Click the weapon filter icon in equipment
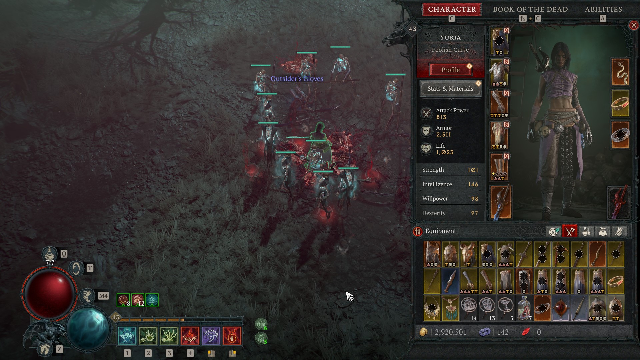 point(570,231)
